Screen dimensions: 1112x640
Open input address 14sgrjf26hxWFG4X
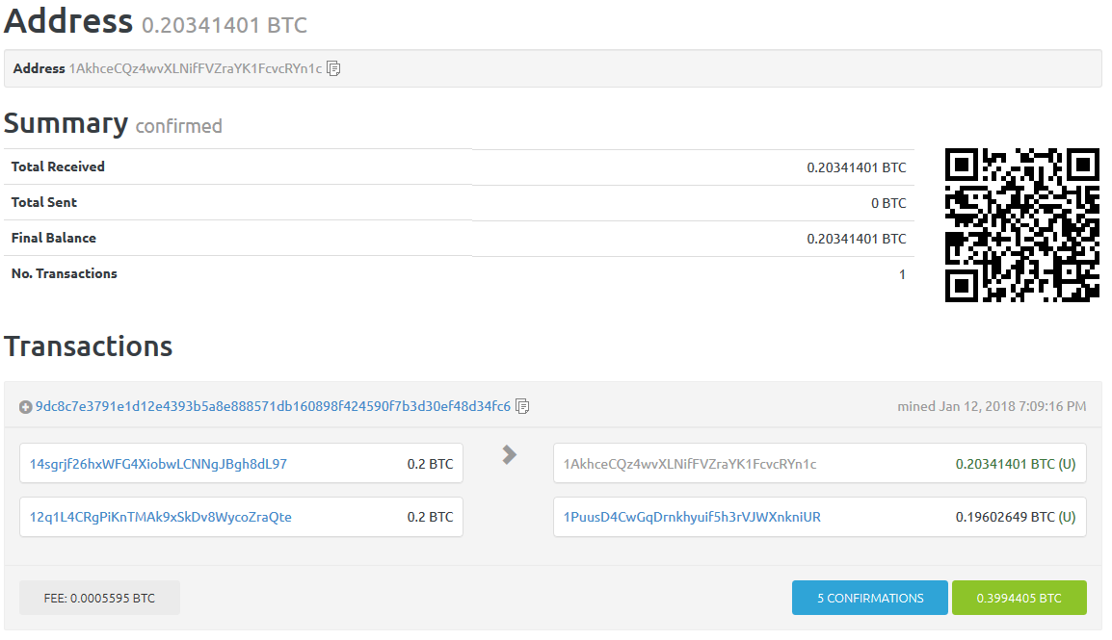tap(158, 465)
